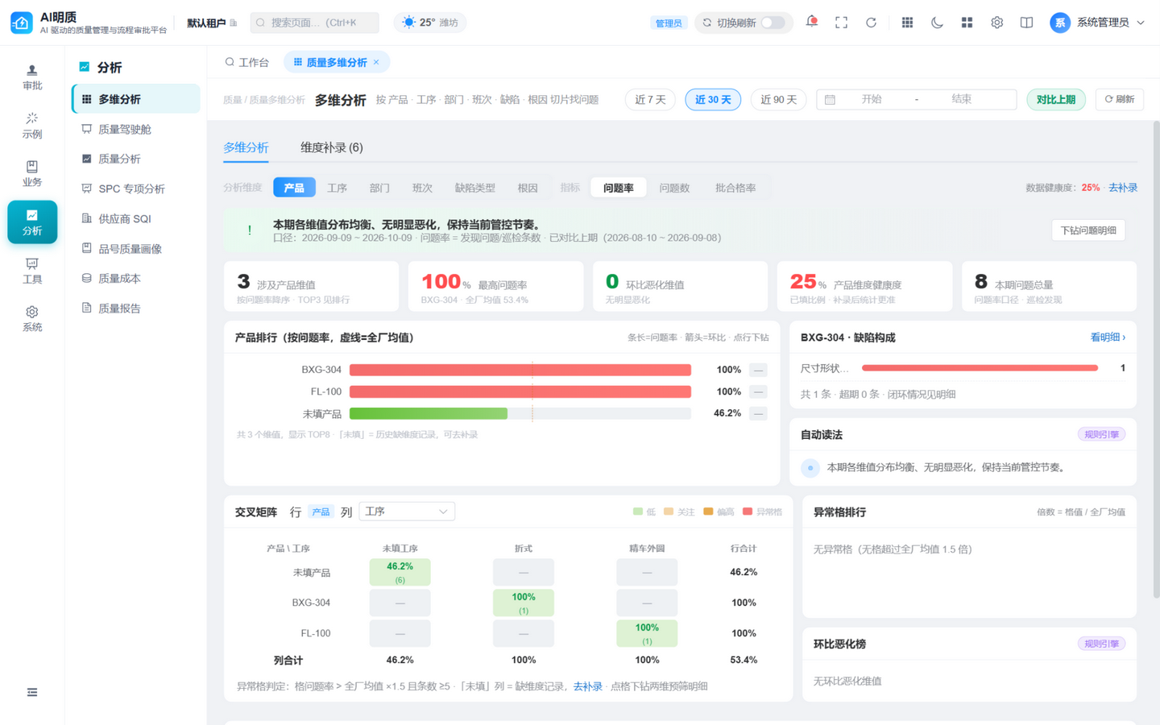Click the reload icon in top bar
Image resolution: width=1160 pixels, height=725 pixels.
pos(872,23)
